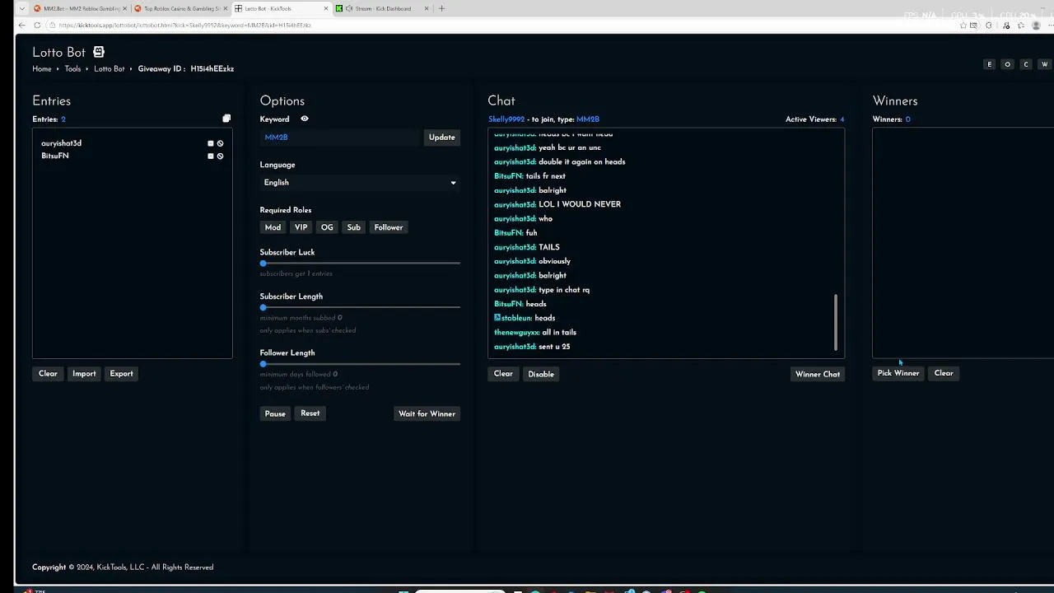Select auryishot3d in entries list
This screenshot has height=593, width=1054.
point(62,143)
